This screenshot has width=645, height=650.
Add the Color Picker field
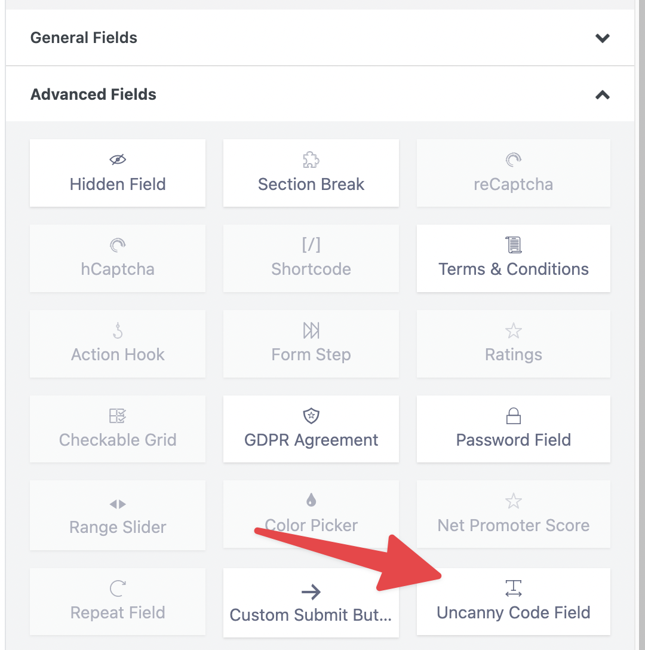[x=311, y=514]
